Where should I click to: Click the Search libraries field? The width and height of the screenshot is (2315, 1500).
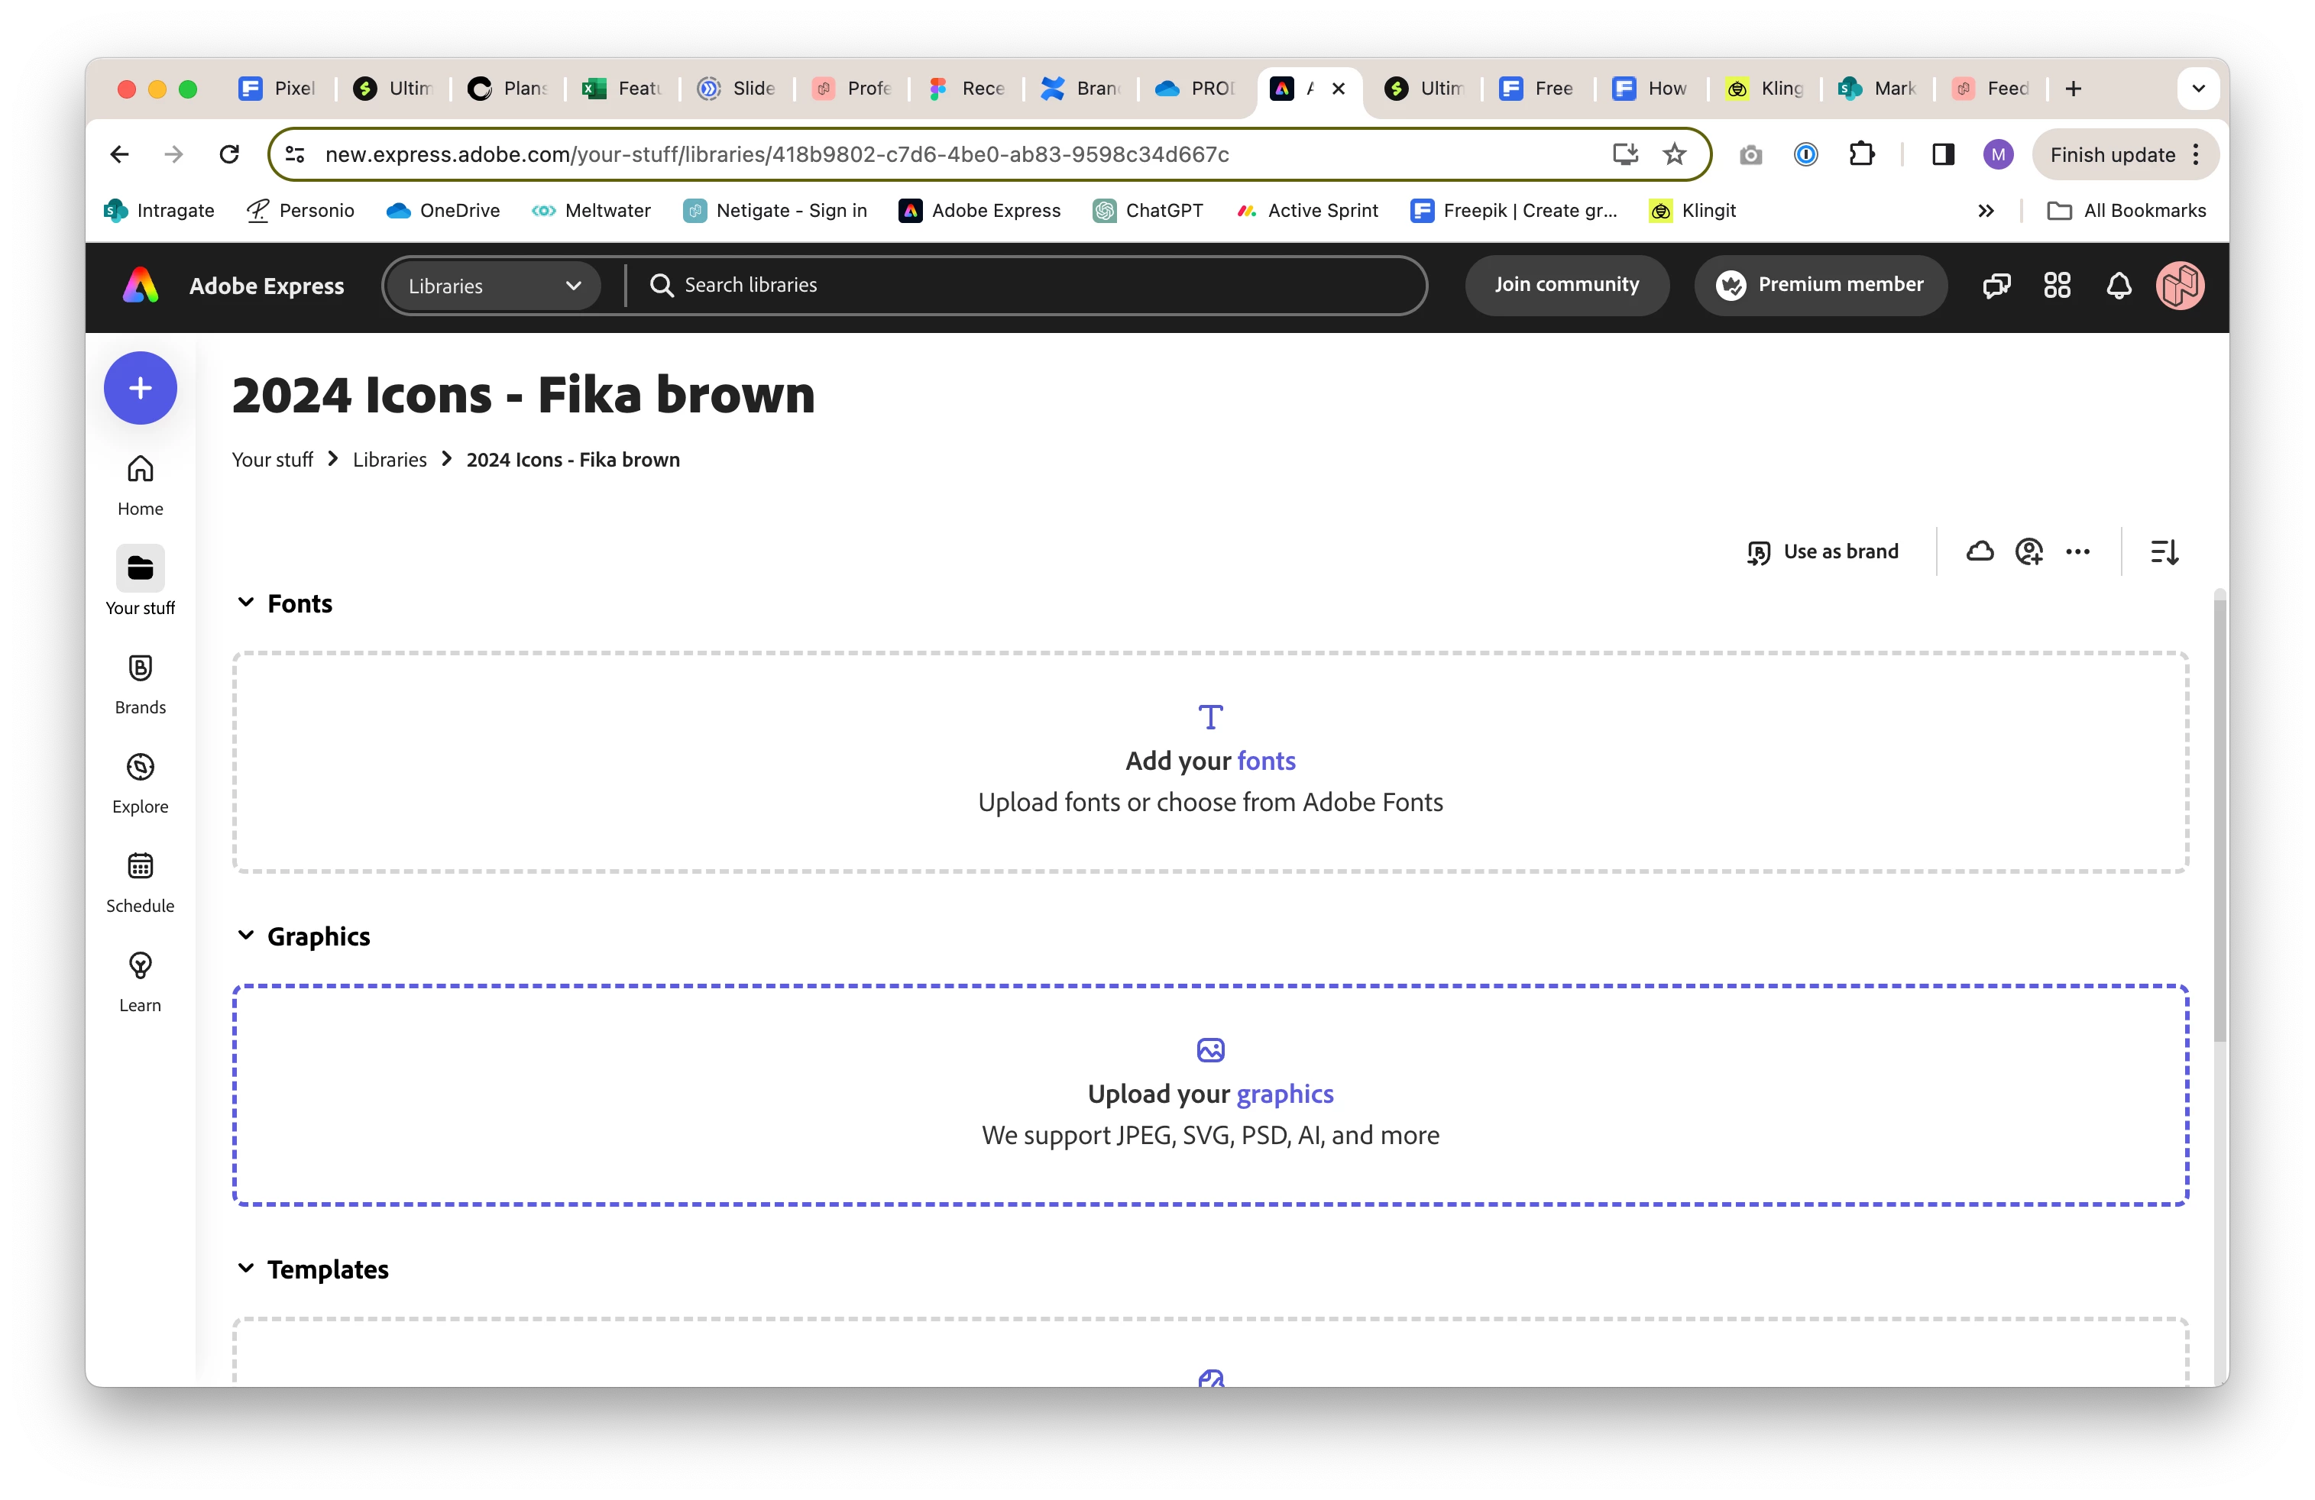coord(1022,285)
